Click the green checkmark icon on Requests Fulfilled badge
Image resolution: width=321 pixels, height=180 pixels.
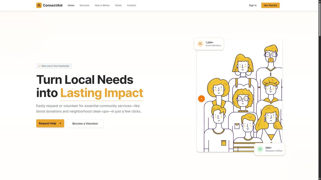click(x=260, y=149)
